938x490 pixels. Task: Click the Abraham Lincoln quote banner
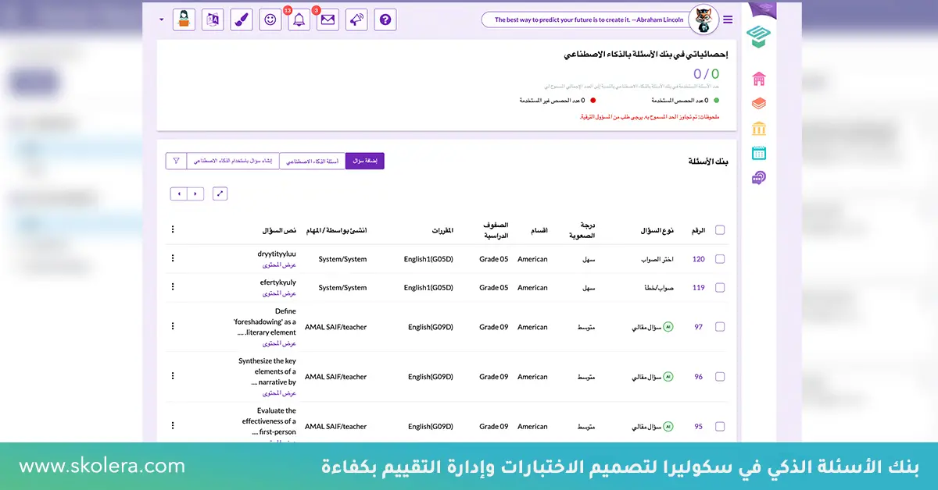coord(585,20)
